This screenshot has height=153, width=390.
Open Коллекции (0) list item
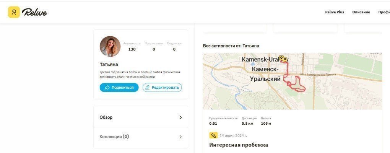(x=141, y=137)
